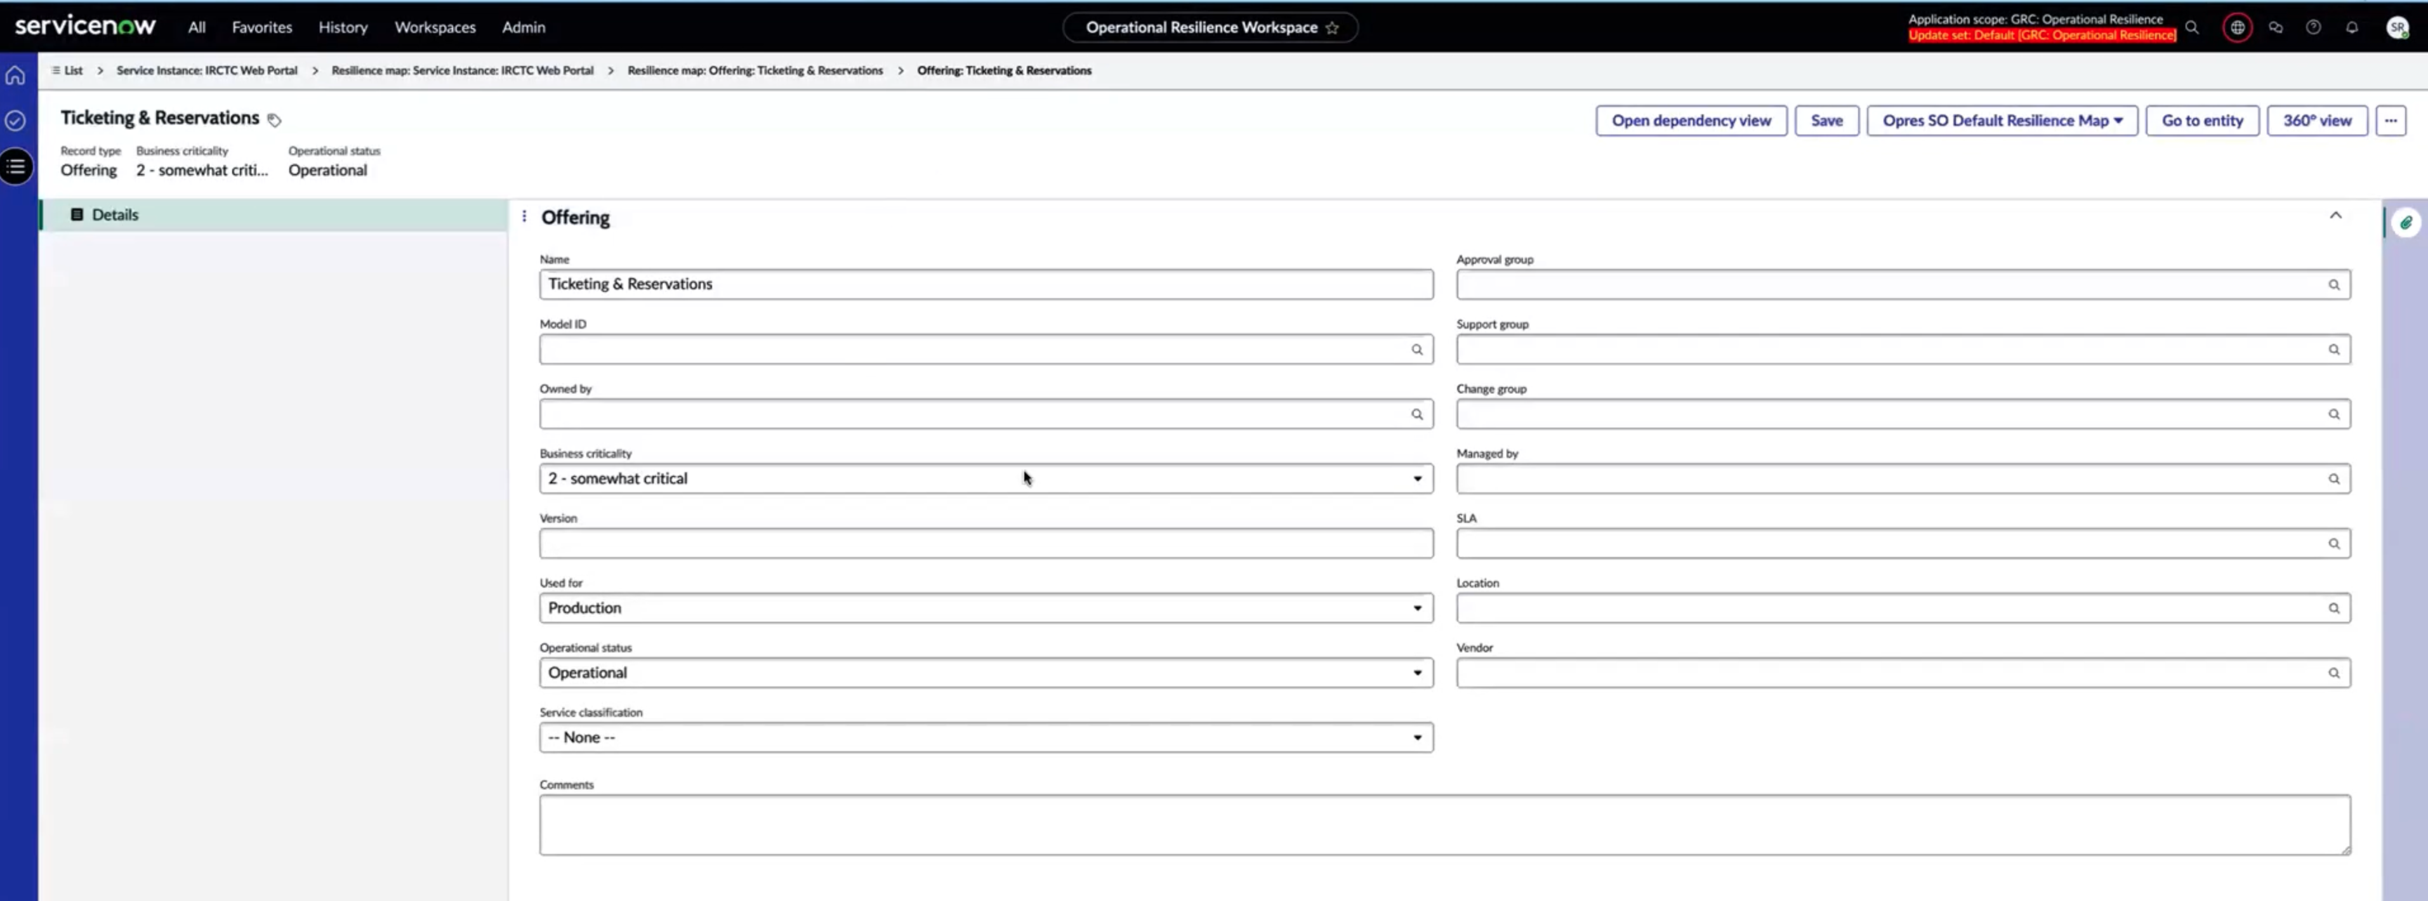This screenshot has height=901, width=2428.
Task: Open the notifications bell icon
Action: [x=2352, y=27]
